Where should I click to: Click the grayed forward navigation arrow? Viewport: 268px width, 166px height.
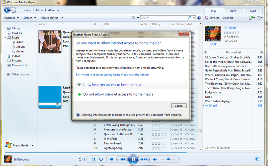[13, 10]
